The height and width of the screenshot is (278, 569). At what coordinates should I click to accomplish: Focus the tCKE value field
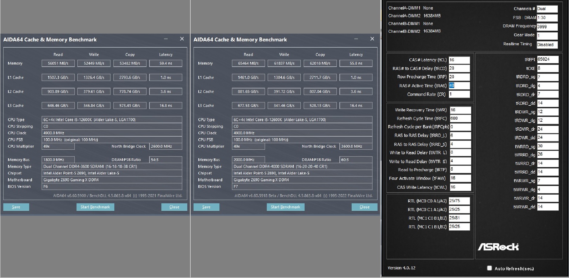click(x=548, y=68)
